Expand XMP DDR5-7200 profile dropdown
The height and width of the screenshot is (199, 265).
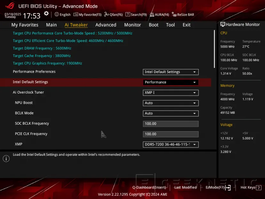pyautogui.click(x=171, y=145)
